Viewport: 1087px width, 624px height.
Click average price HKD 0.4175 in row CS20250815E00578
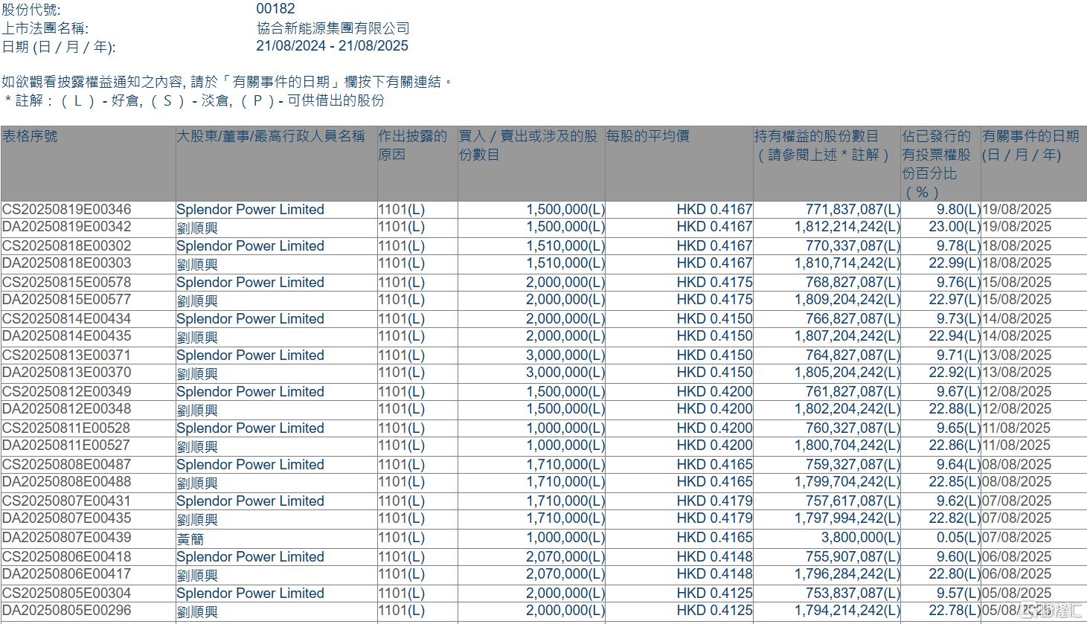coord(714,283)
